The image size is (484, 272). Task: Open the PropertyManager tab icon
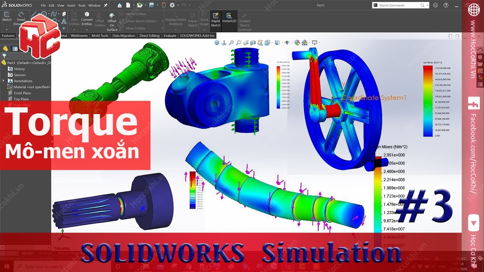15,49
